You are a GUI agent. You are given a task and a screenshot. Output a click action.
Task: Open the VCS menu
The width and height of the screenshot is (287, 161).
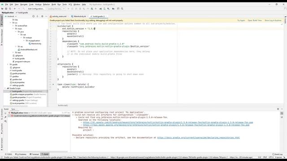(x=70, y=4)
